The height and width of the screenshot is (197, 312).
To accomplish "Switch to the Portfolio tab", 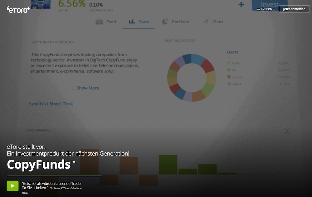I will click(175, 22).
